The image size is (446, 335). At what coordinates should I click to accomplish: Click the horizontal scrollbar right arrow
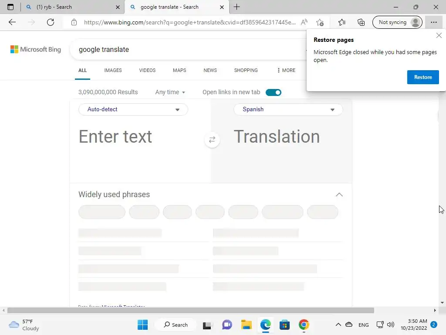(x=435, y=310)
